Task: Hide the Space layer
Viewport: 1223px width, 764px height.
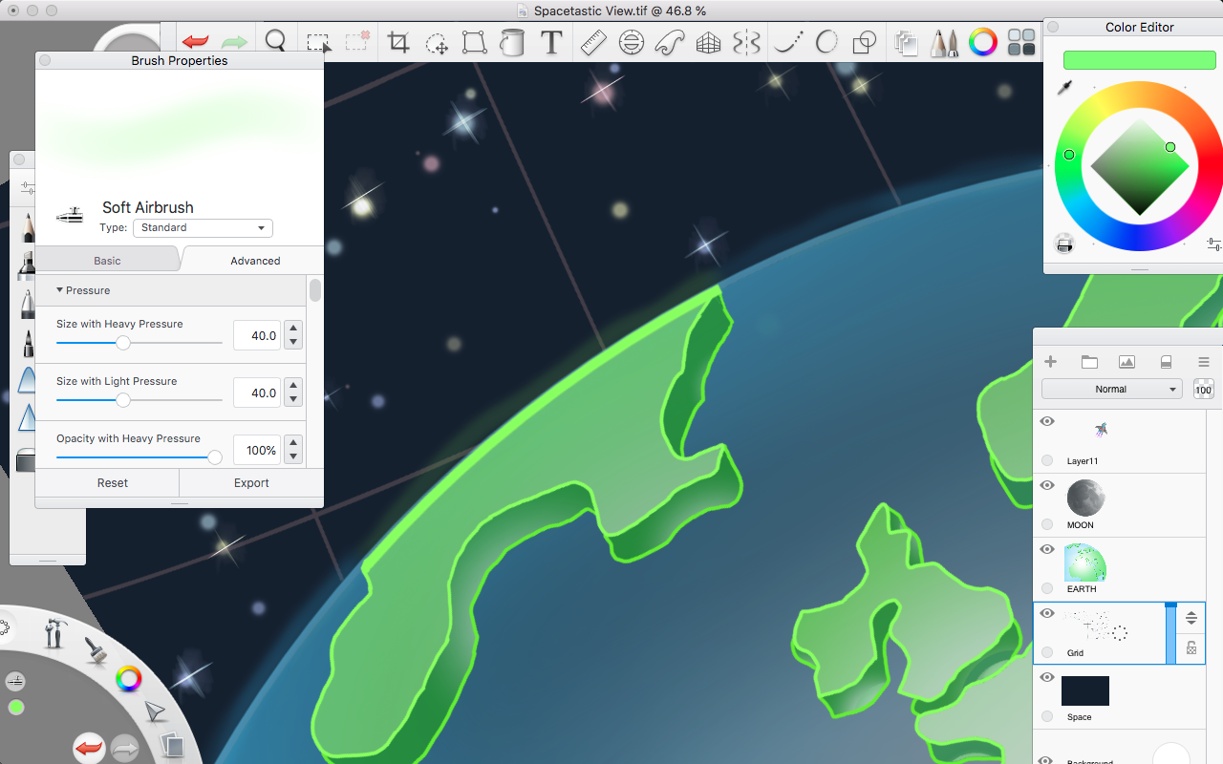Action: [x=1047, y=677]
